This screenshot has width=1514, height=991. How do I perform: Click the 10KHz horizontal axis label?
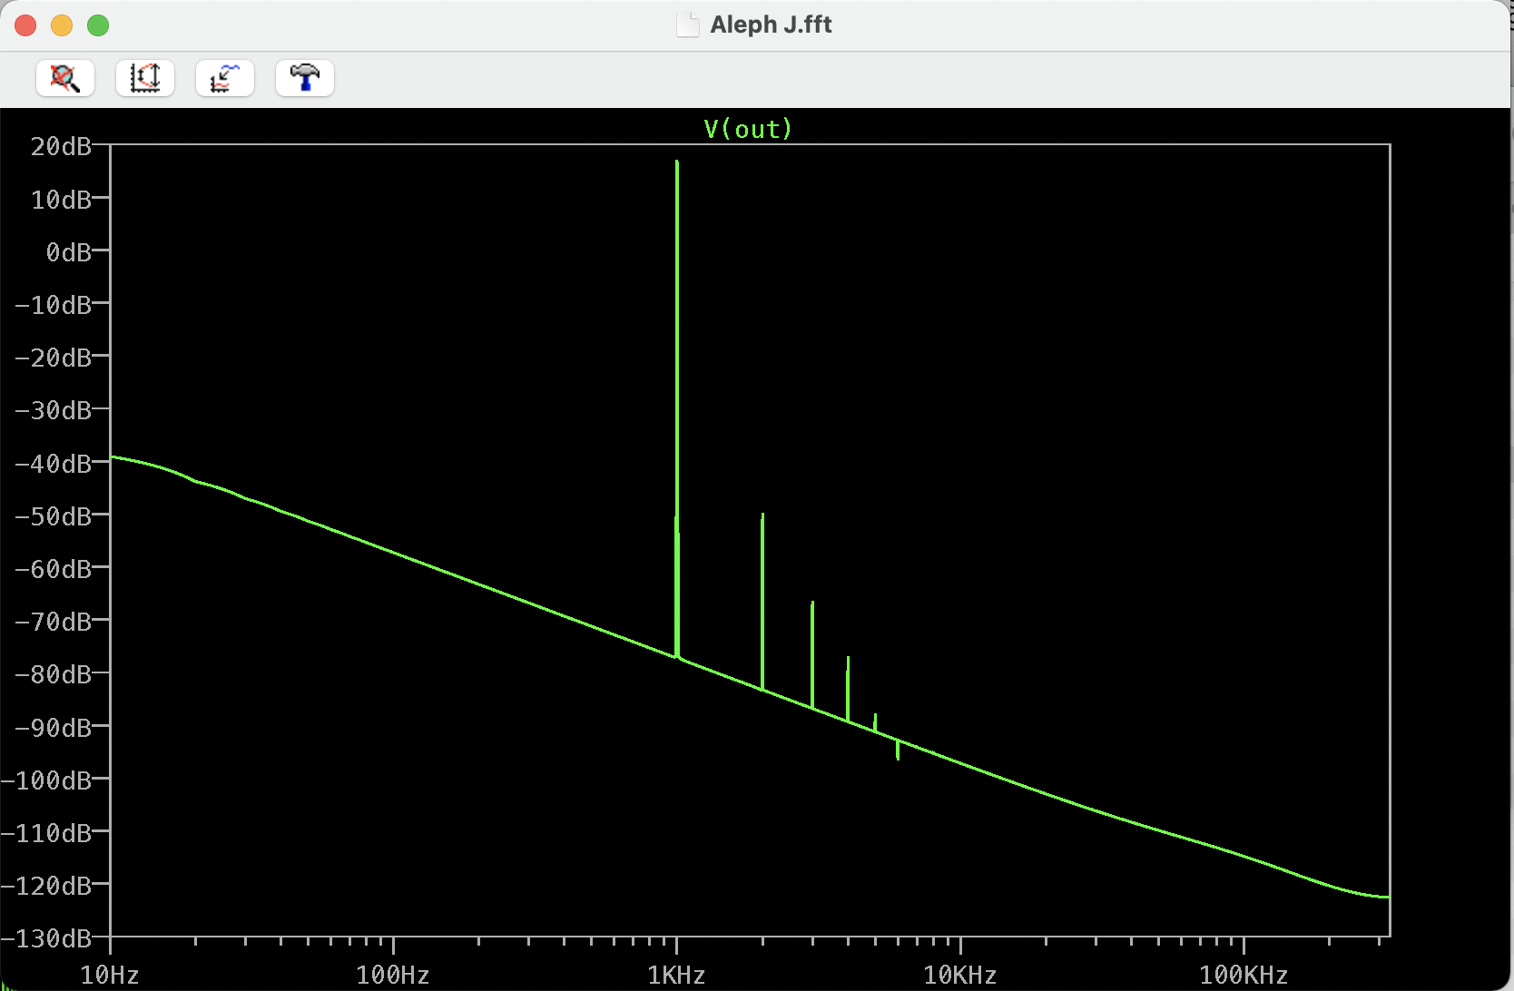(x=959, y=976)
